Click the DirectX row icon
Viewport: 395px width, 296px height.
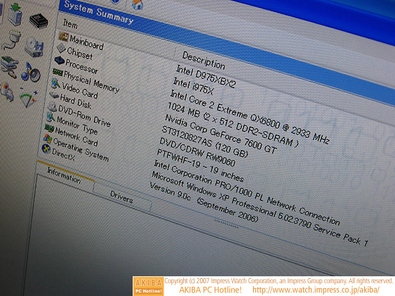46,149
